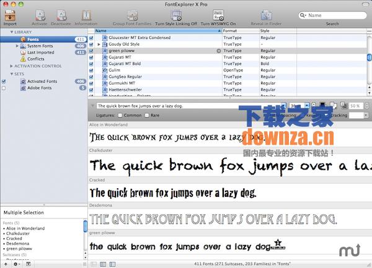Viewport: 372px width, 268px height.
Task: Toggle the green piloww activation checkbox
Action: (91, 51)
